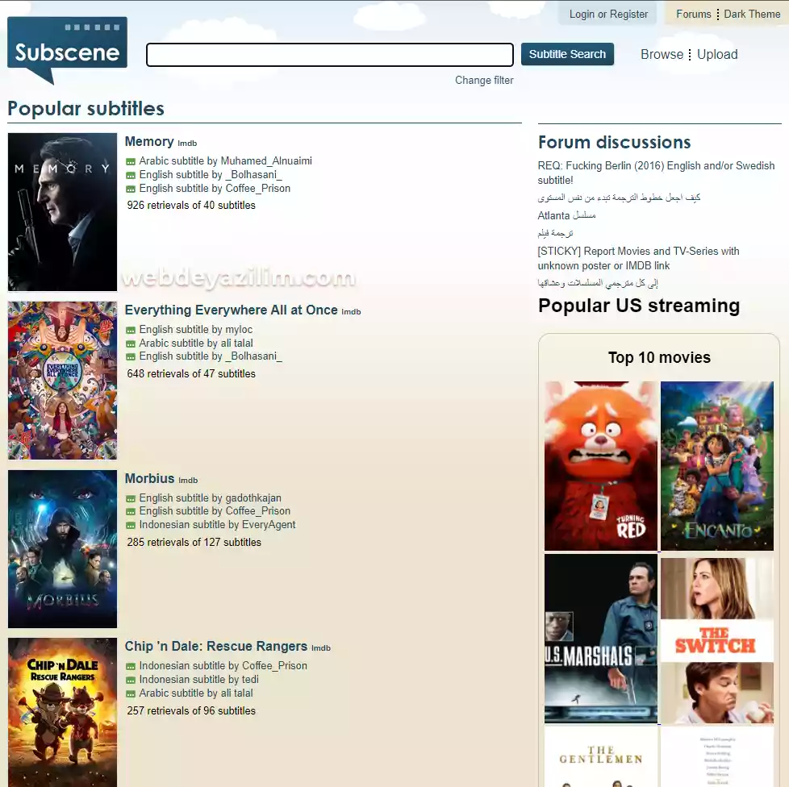Click green icon beside Morbius Coffee_Prison subtitle
789x787 pixels.
pos(131,512)
